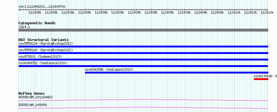Click the magenta RGPD5 gene line

(143, 108)
